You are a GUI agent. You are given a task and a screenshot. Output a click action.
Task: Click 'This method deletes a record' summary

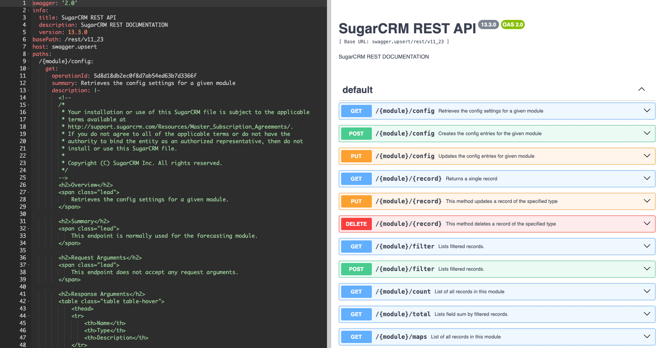pos(501,224)
